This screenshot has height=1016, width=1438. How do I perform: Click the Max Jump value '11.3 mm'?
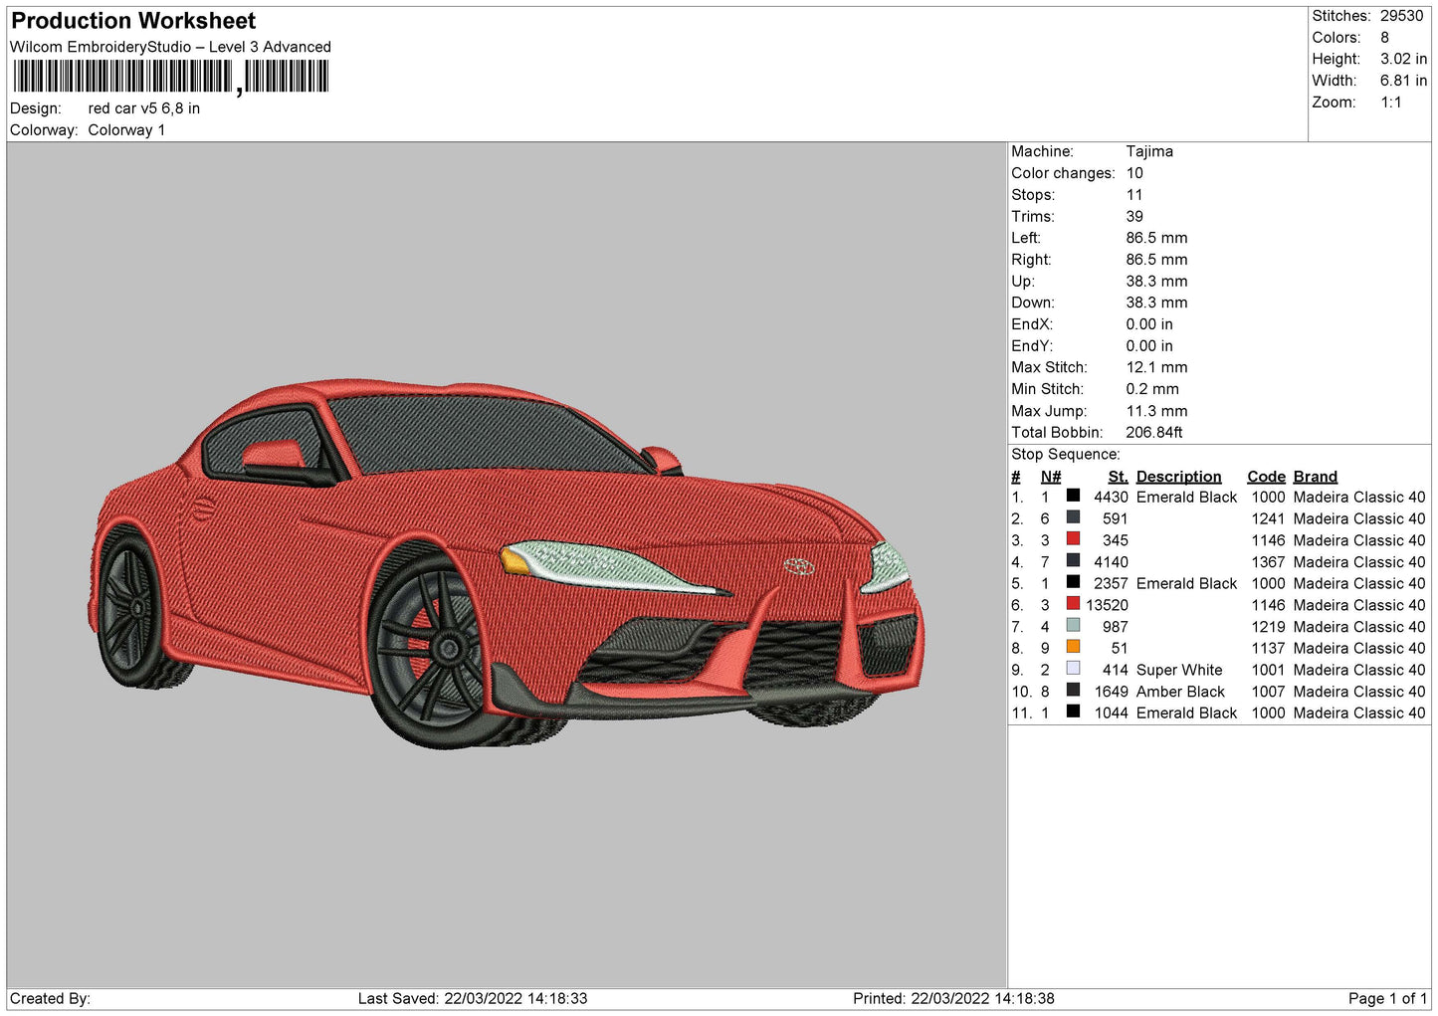click(1156, 411)
